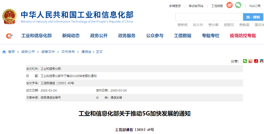Screen dimensions: 264x134
Task: Click the home icon in breadcrumb
Action: [x=4, y=52]
